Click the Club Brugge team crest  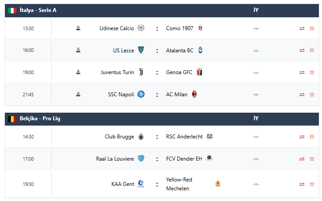coord(141,137)
